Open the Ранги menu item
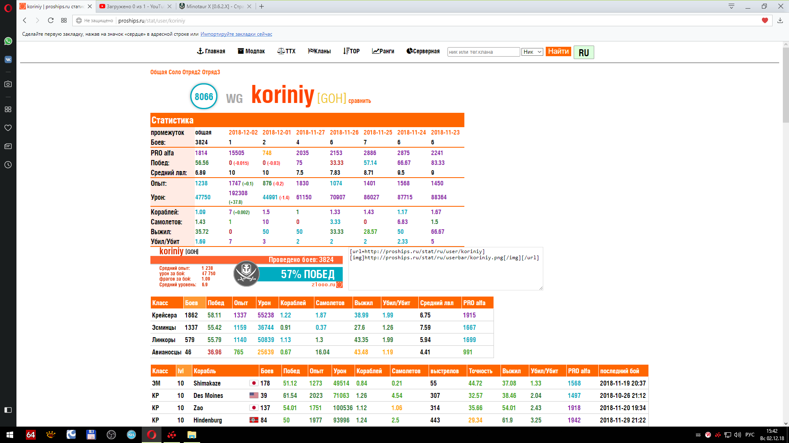The height and width of the screenshot is (443, 789). click(383, 51)
